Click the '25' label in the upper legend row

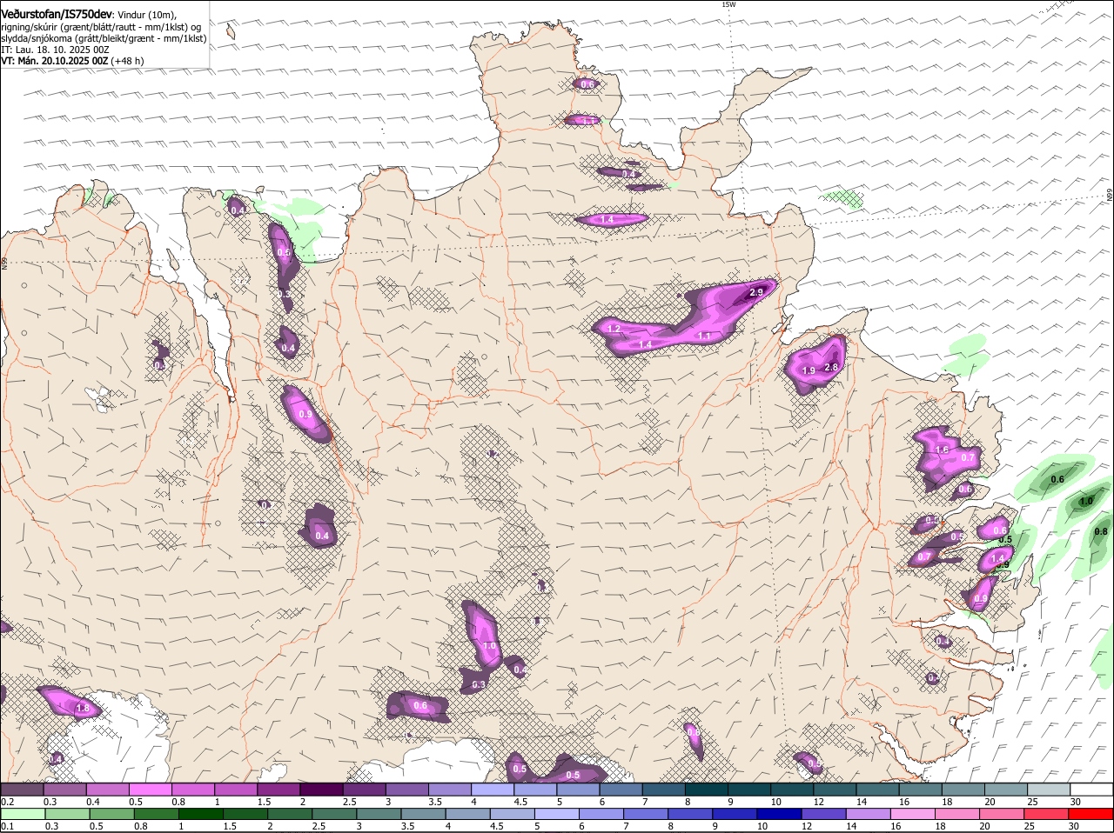[x=1031, y=802]
